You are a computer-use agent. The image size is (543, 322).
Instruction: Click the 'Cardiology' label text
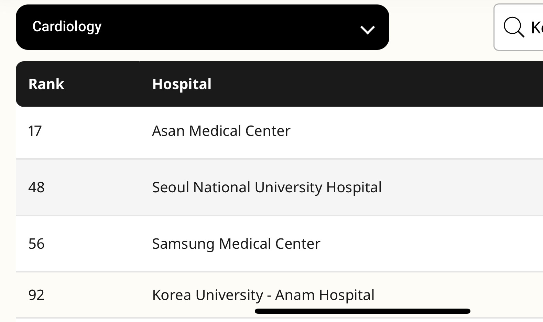click(x=67, y=26)
